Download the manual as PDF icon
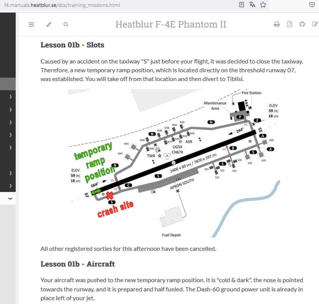 tap(289, 24)
